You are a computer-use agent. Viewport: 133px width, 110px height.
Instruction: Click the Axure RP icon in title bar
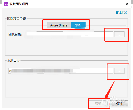click(6, 4)
